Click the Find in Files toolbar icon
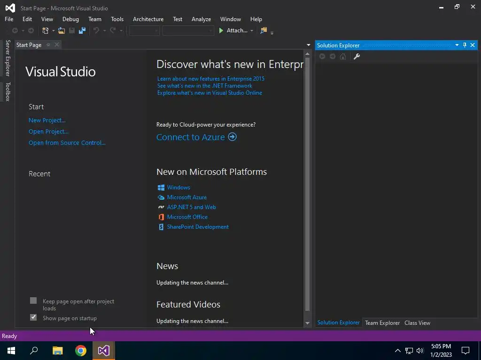The height and width of the screenshot is (360, 481). [263, 30]
